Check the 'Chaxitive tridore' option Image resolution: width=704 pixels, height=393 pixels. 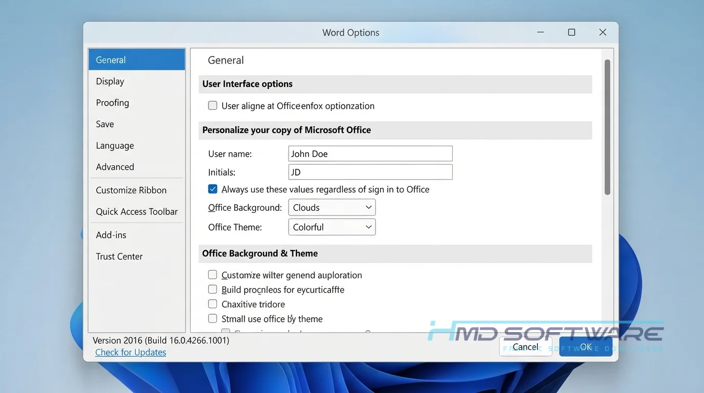tap(212, 304)
